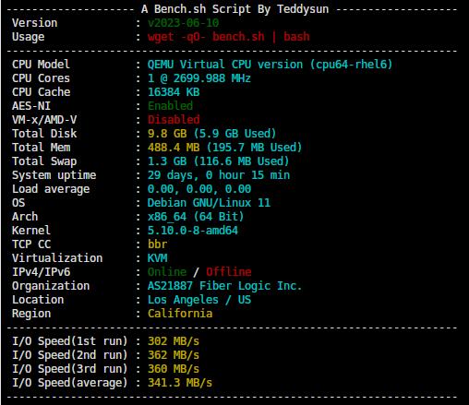Click the Arch value x86_64 (64 Bit)
Image resolution: width=469 pixels, height=405 pixels.
coord(196,217)
